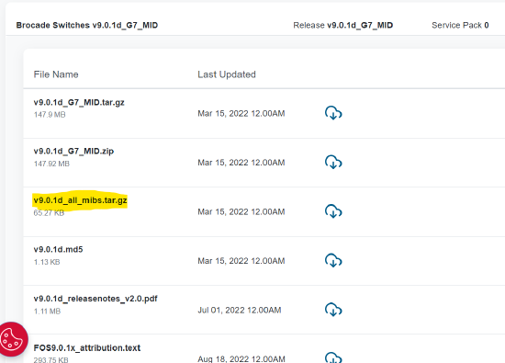
Task: Click file name v9.0.1d.md5
Action: [x=58, y=250]
